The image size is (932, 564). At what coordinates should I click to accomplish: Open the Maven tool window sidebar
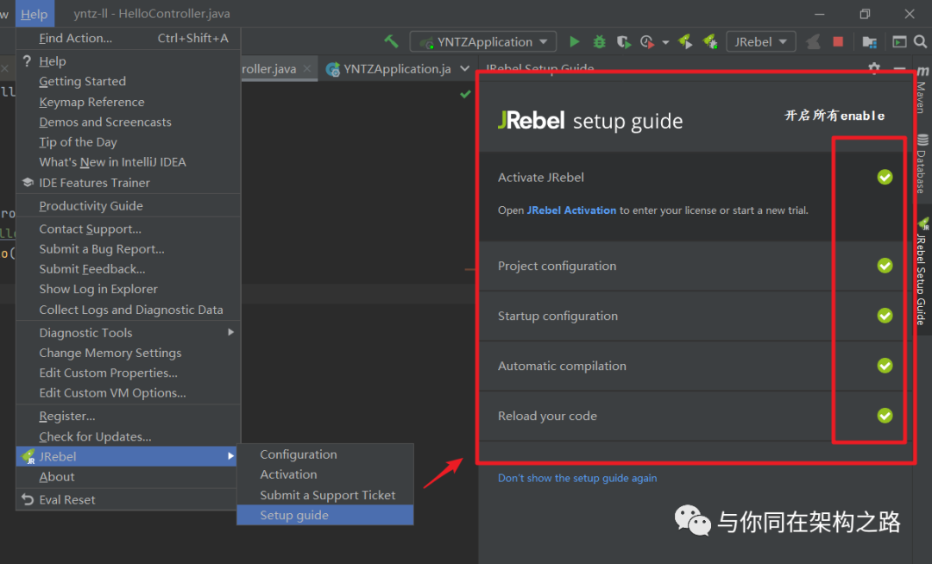coord(922,91)
